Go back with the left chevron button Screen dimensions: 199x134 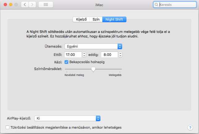25,5
